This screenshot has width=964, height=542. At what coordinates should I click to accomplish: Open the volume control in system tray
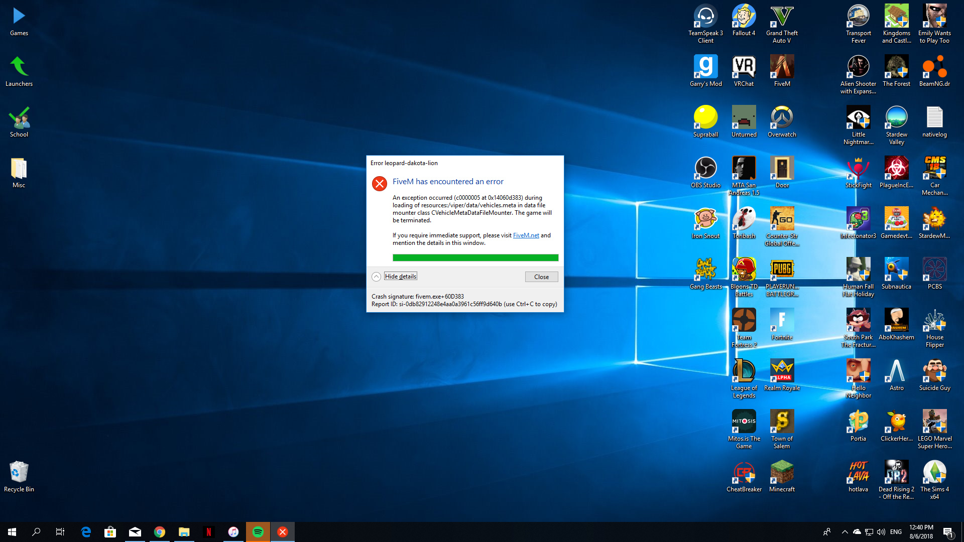(x=881, y=532)
